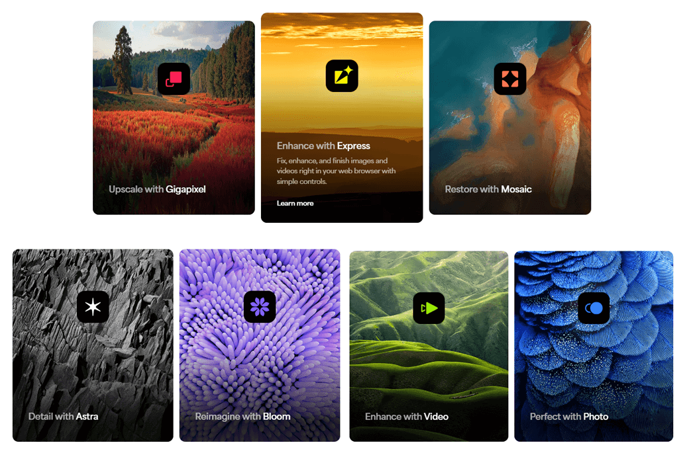The width and height of the screenshot is (689, 463).
Task: Open the Perfect with Photo label
Action: pos(569,417)
